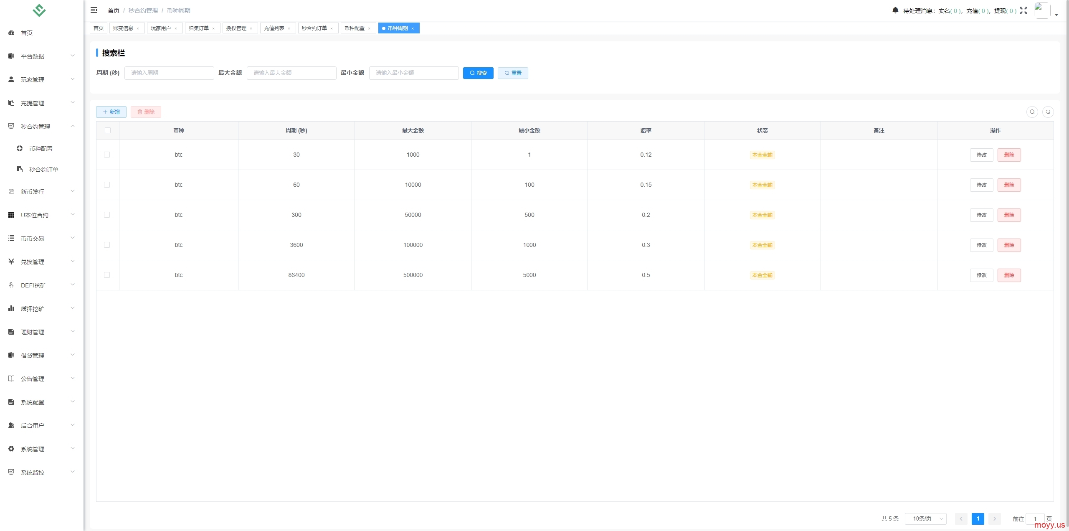Click 删除 for the period 86400 row
The image size is (1069, 531).
coord(1009,275)
